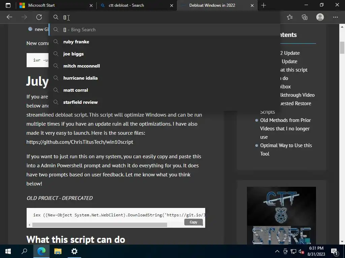The width and height of the screenshot is (345, 258).
Task: Open the 'lkthrough Video' contents link
Action: pos(297,95)
